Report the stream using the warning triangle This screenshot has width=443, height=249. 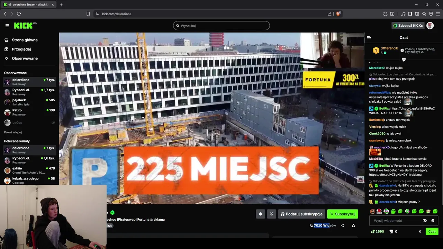point(353,225)
